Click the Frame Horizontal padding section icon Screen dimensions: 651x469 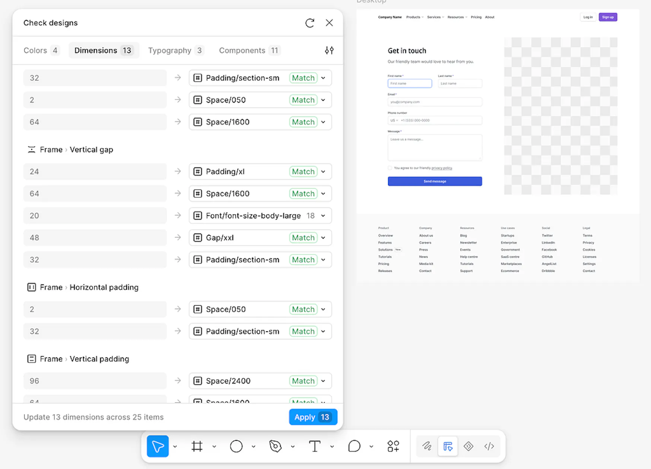(32, 287)
